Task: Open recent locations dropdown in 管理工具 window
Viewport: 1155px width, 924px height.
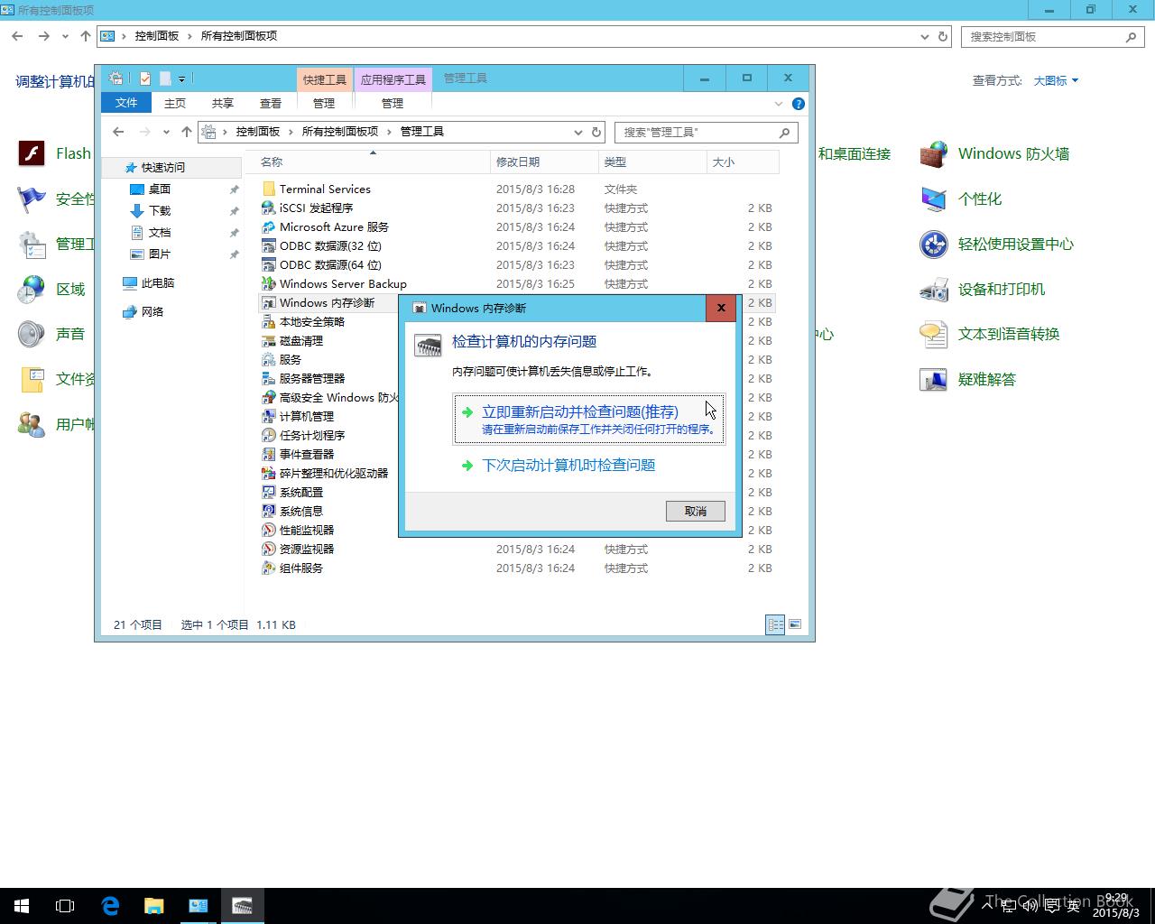Action: coord(166,132)
